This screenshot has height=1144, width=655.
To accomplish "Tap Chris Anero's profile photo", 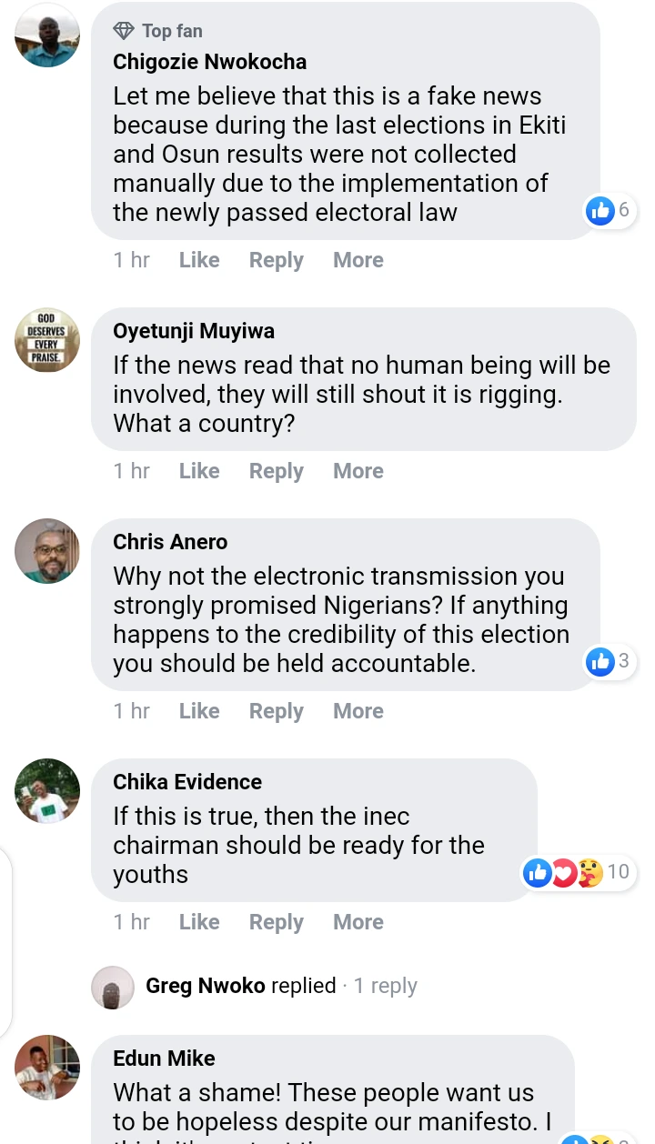I will tap(47, 551).
